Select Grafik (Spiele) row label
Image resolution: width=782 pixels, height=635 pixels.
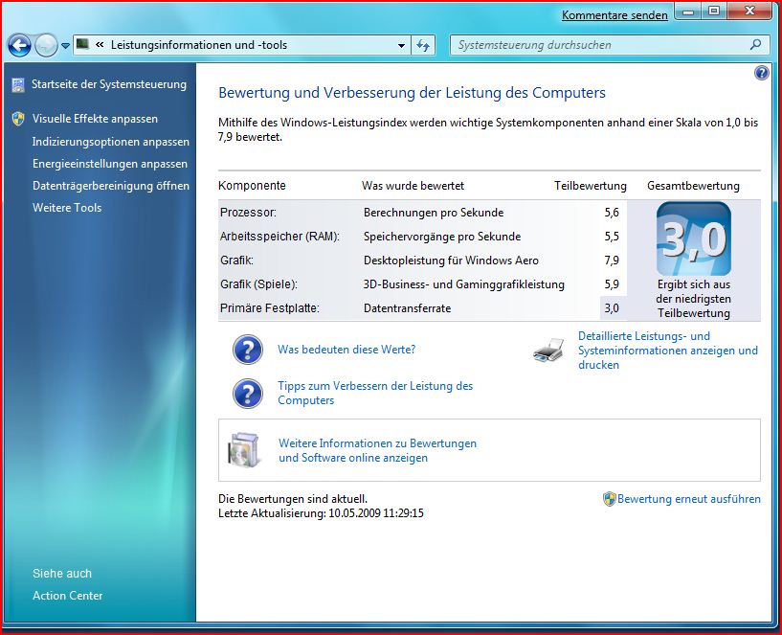tap(258, 284)
